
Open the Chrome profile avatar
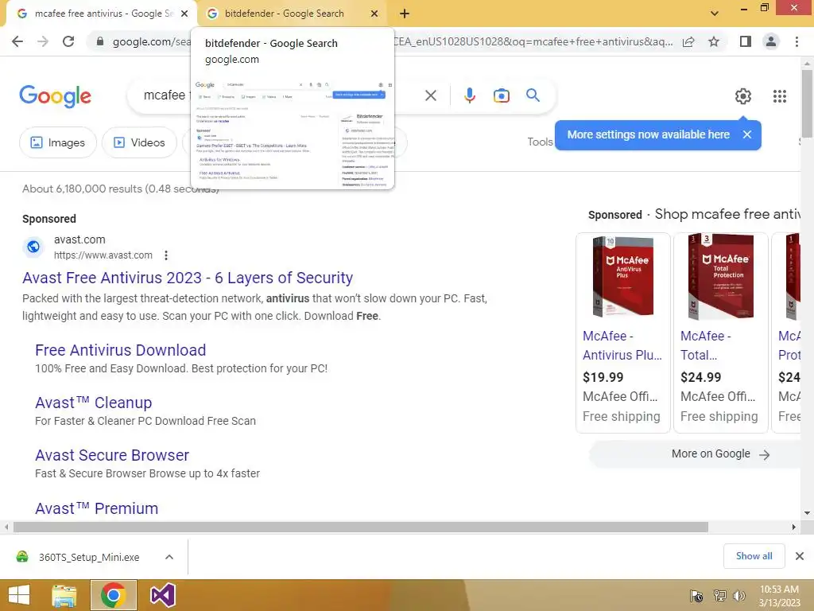pyautogui.click(x=771, y=41)
